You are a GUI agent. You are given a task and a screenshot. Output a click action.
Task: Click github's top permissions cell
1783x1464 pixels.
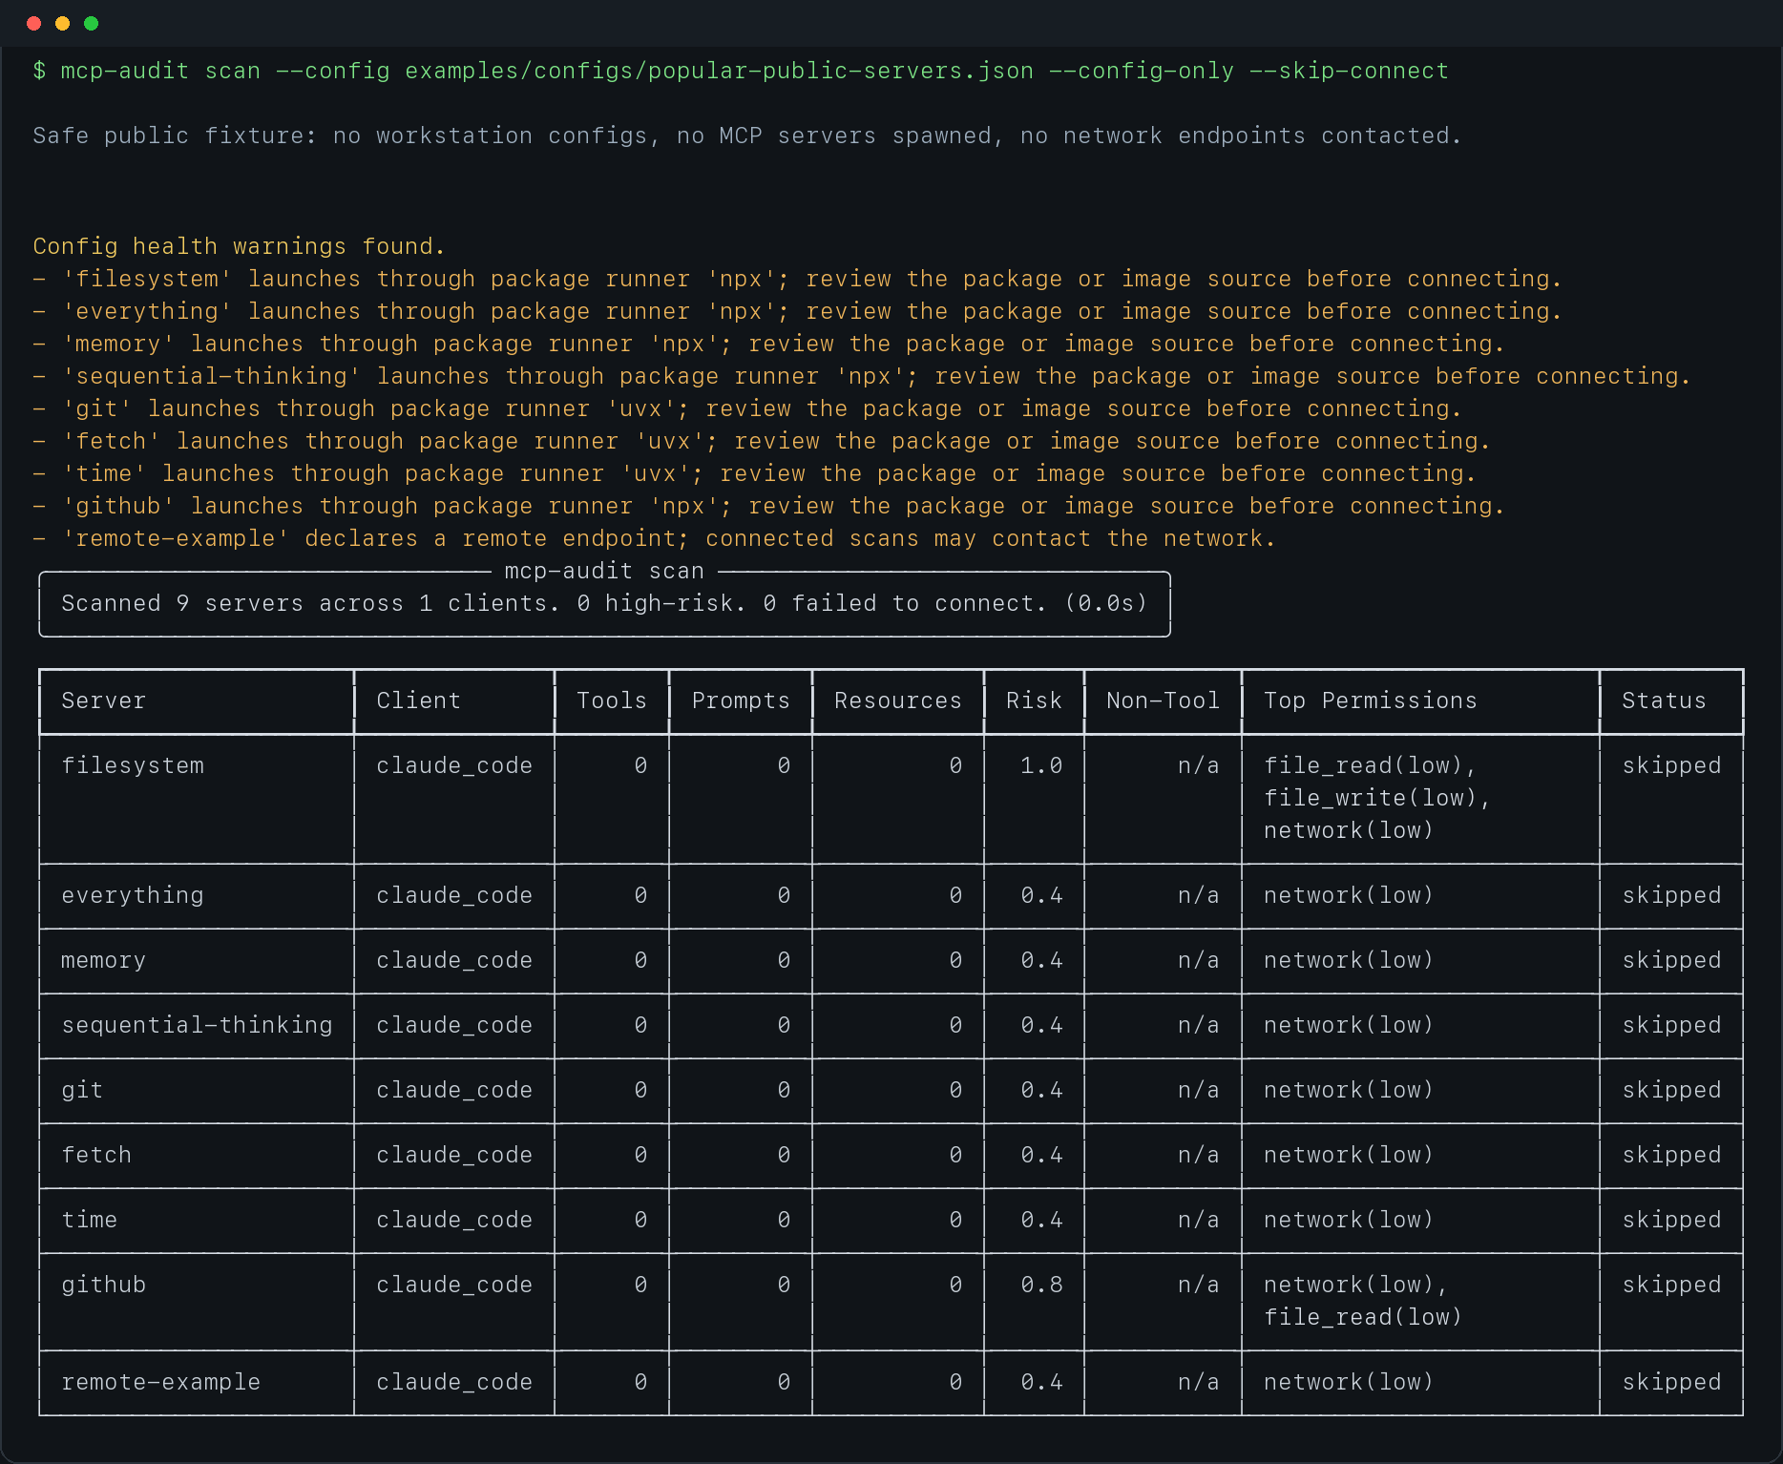[x=1363, y=1301]
